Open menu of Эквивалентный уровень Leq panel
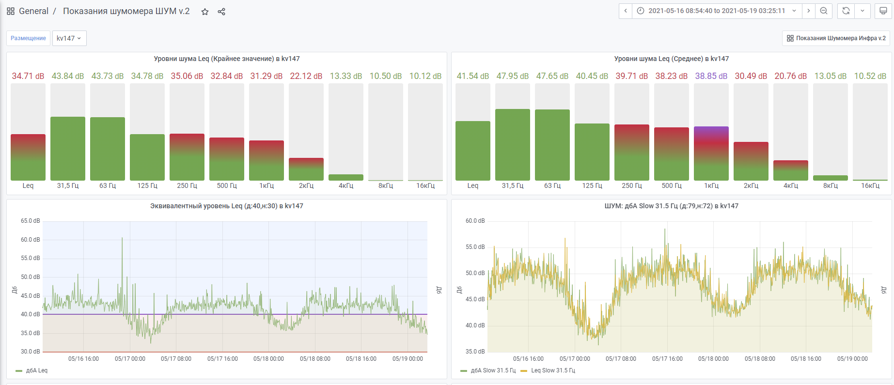 point(227,206)
